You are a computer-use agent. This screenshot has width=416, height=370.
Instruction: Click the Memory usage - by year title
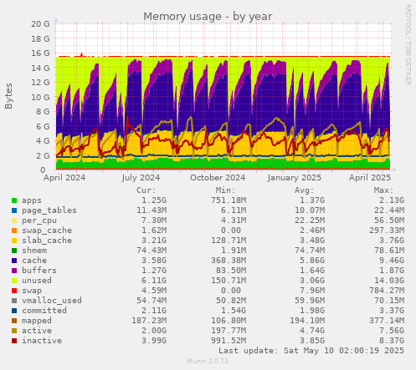coord(208,17)
